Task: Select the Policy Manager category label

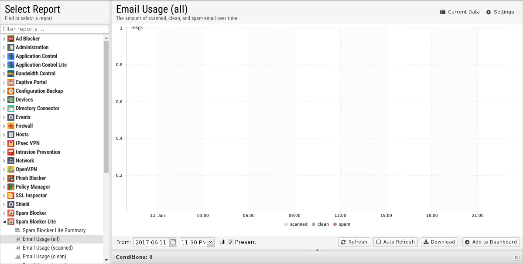Action: [x=33, y=187]
